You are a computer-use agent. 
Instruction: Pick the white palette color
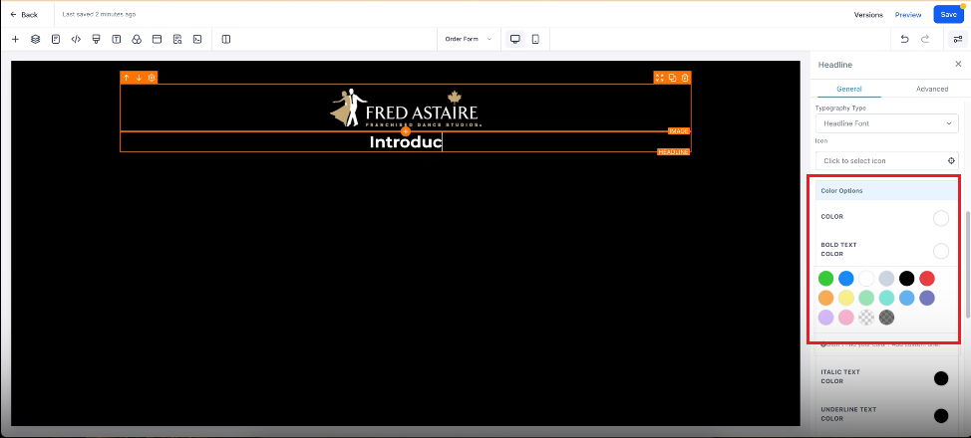866,279
